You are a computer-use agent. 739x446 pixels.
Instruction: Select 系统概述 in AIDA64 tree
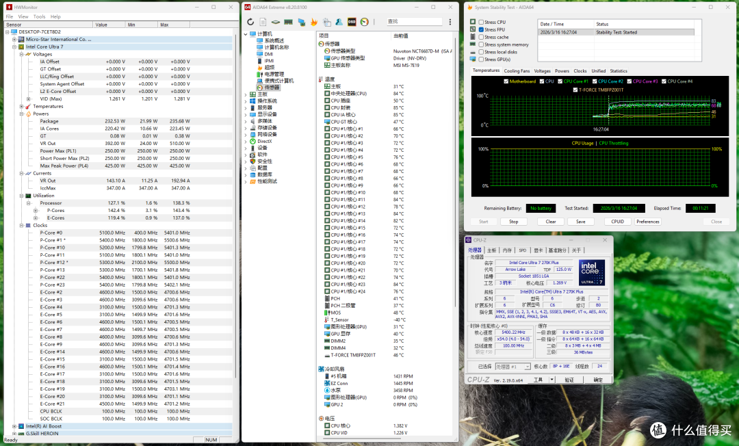pyautogui.click(x=270, y=40)
